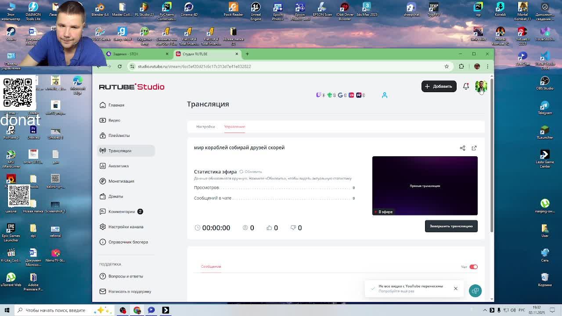Image resolution: width=562 pixels, height=316 pixels.
Task: Click the RUTUBE Studio logo
Action: pos(132,87)
